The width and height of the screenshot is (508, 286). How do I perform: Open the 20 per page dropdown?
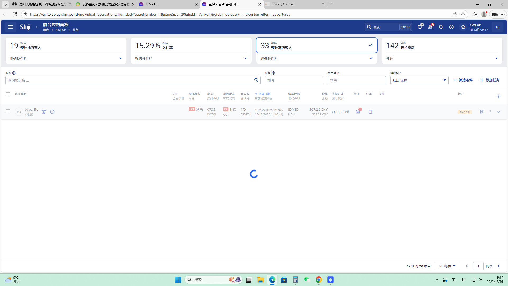coord(447,266)
